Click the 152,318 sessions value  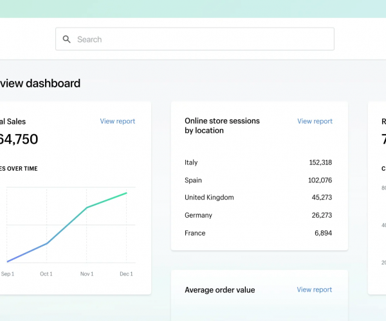[x=320, y=162]
